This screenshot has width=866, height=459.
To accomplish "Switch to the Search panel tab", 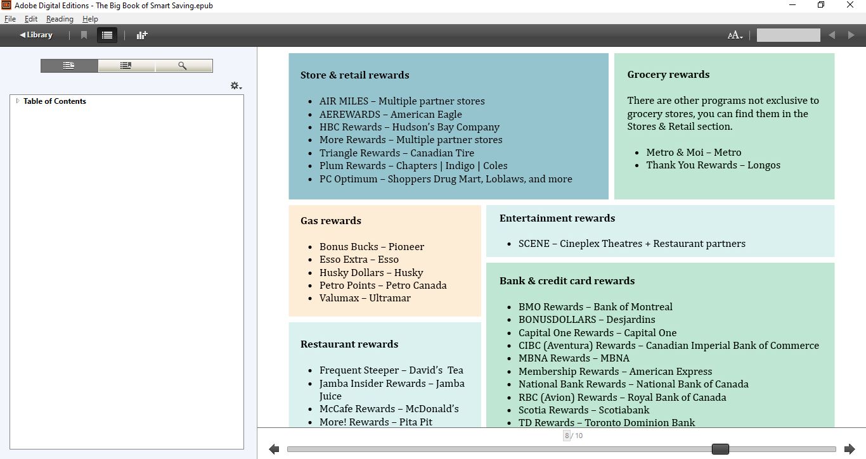I will [x=183, y=66].
